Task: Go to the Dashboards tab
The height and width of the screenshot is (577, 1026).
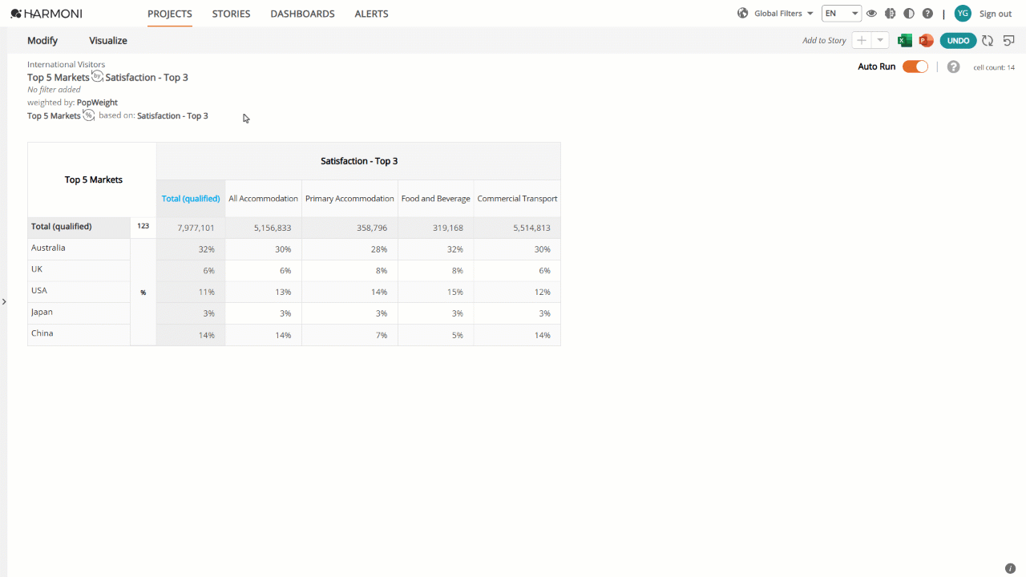Action: tap(302, 14)
